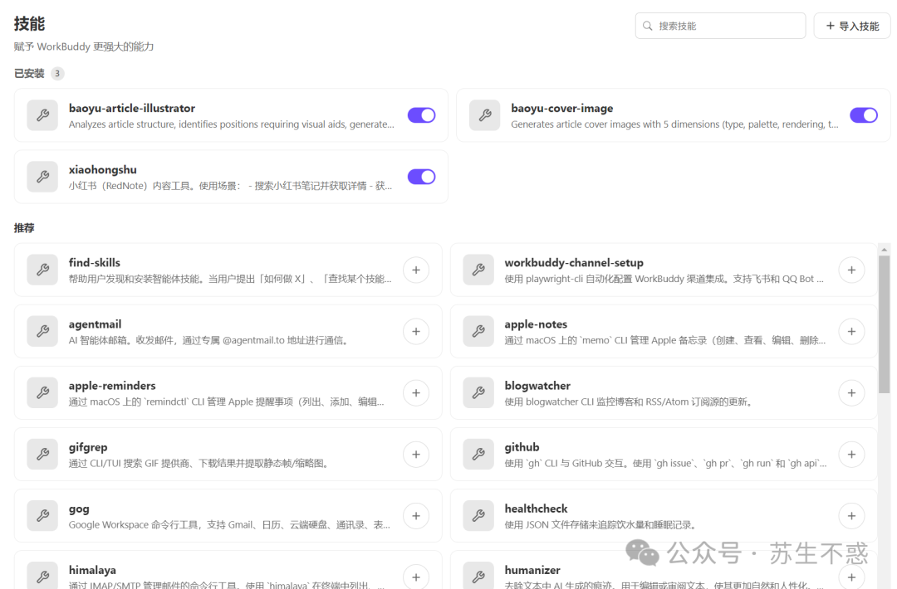This screenshot has width=897, height=589.
Task: Click blogwatcher RSS/Atom description text
Action: point(629,402)
